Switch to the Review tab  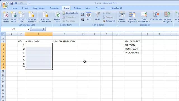(x=77, y=8)
